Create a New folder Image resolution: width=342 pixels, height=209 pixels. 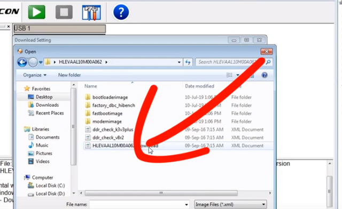pos(69,75)
